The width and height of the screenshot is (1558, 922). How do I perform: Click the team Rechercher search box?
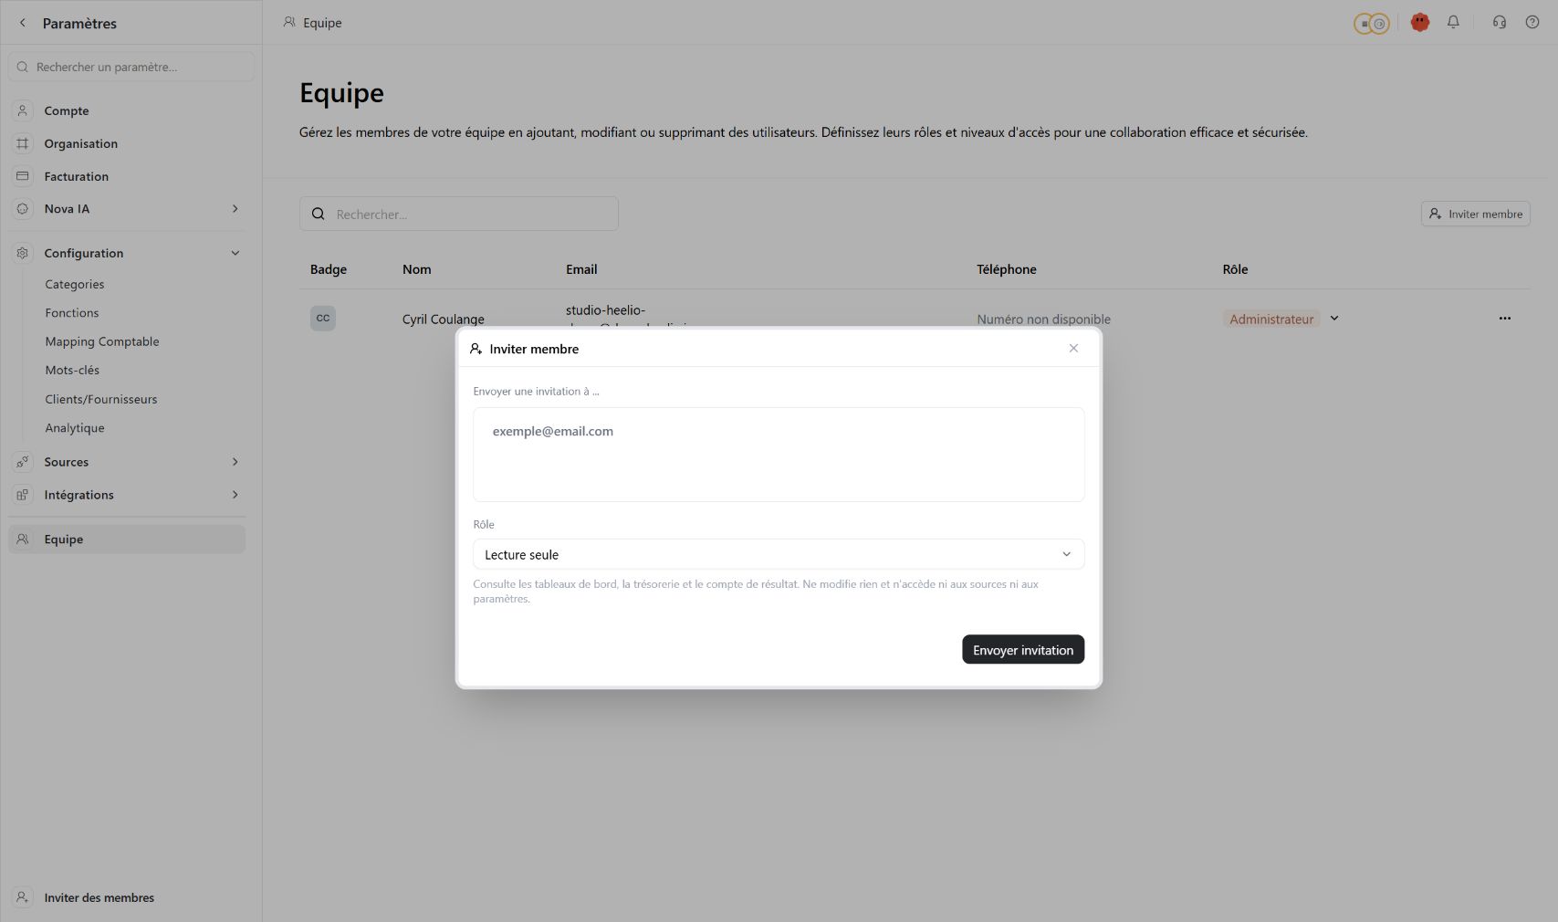(x=459, y=214)
